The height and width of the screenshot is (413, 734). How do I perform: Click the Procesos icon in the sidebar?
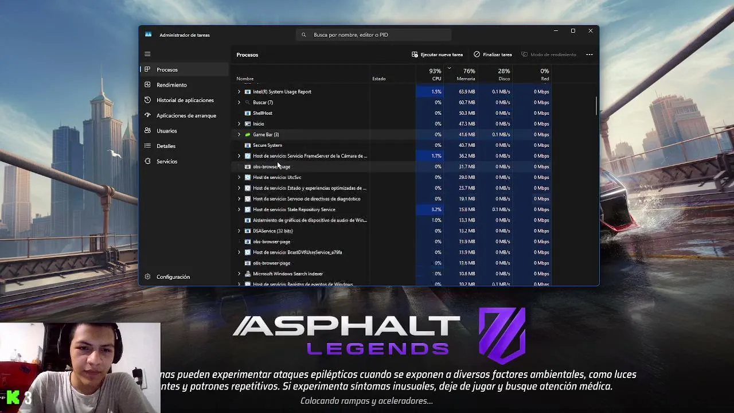click(x=147, y=69)
